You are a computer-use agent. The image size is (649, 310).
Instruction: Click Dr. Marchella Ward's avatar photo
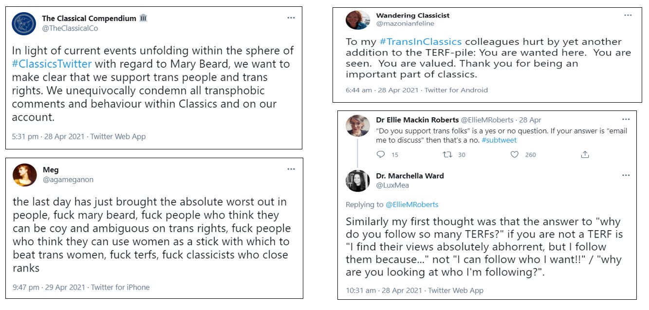[x=358, y=181]
